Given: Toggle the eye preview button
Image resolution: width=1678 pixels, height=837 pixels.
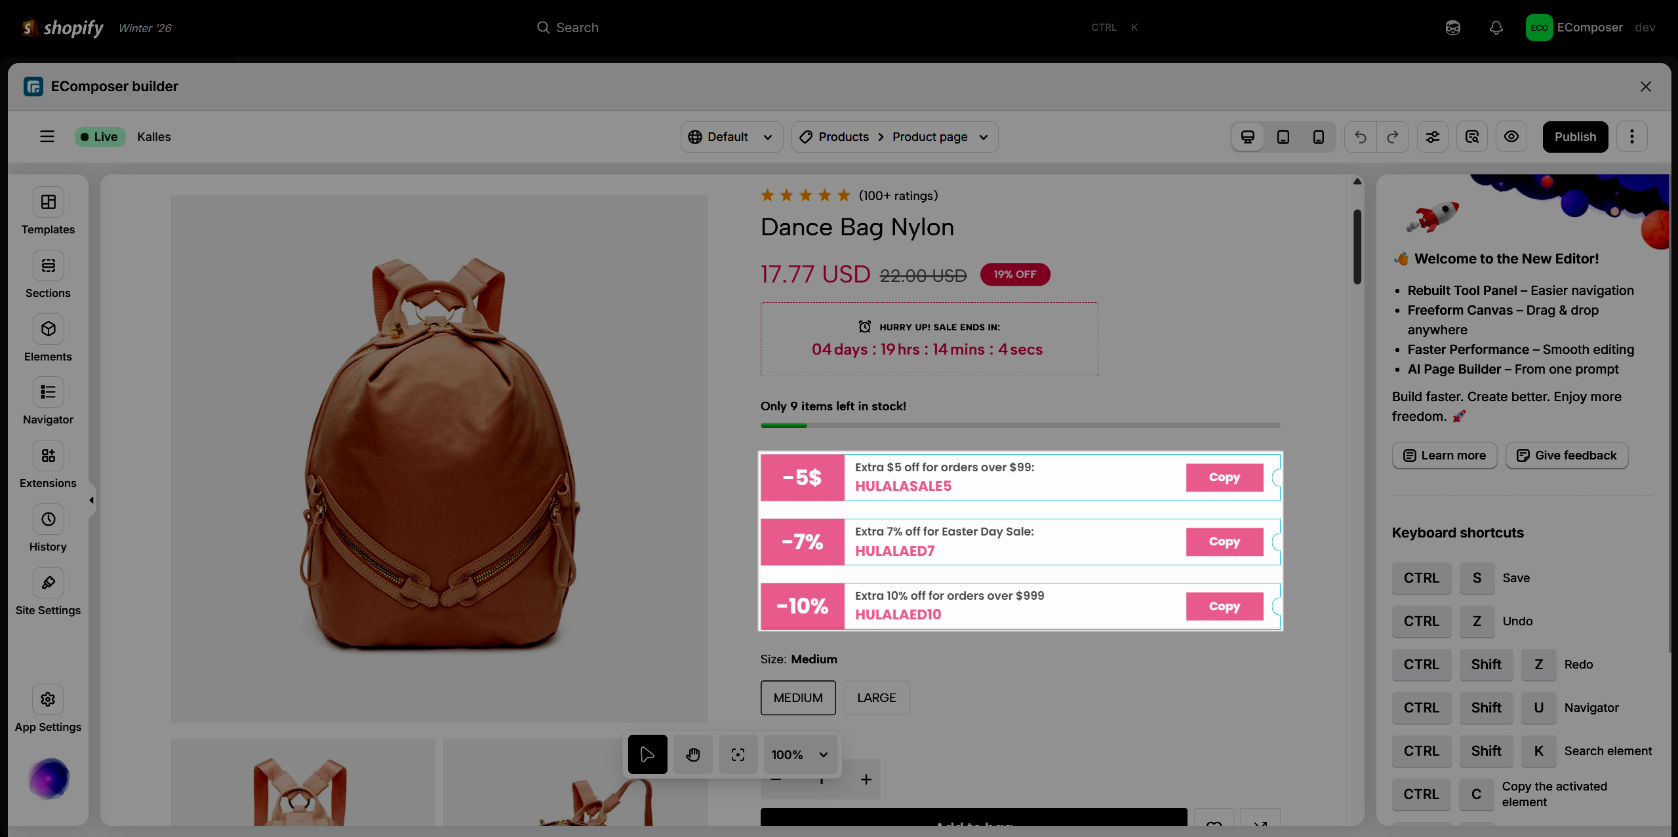Looking at the screenshot, I should [1511, 137].
